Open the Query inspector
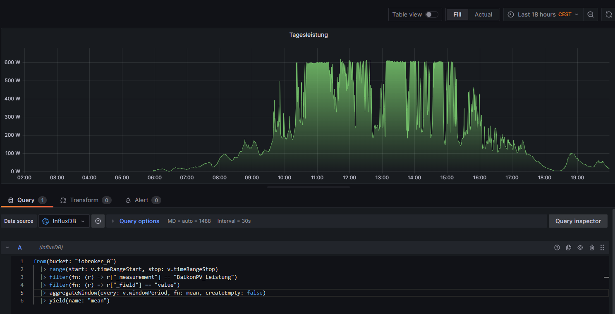 pos(578,221)
